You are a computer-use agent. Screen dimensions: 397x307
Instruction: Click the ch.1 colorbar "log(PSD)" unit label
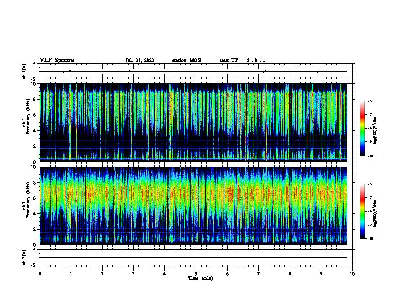(x=375, y=131)
